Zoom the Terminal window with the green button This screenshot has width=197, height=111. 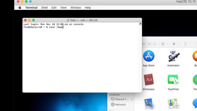point(34,20)
